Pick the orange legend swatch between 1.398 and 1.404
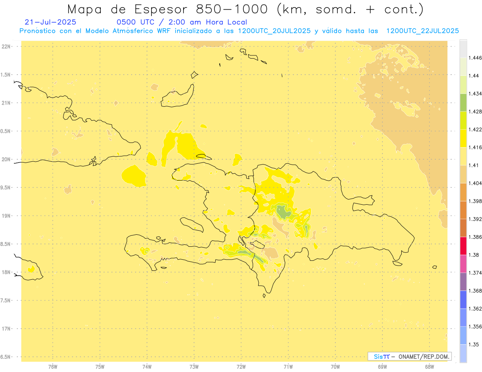The image size is (482, 372). (x=463, y=192)
